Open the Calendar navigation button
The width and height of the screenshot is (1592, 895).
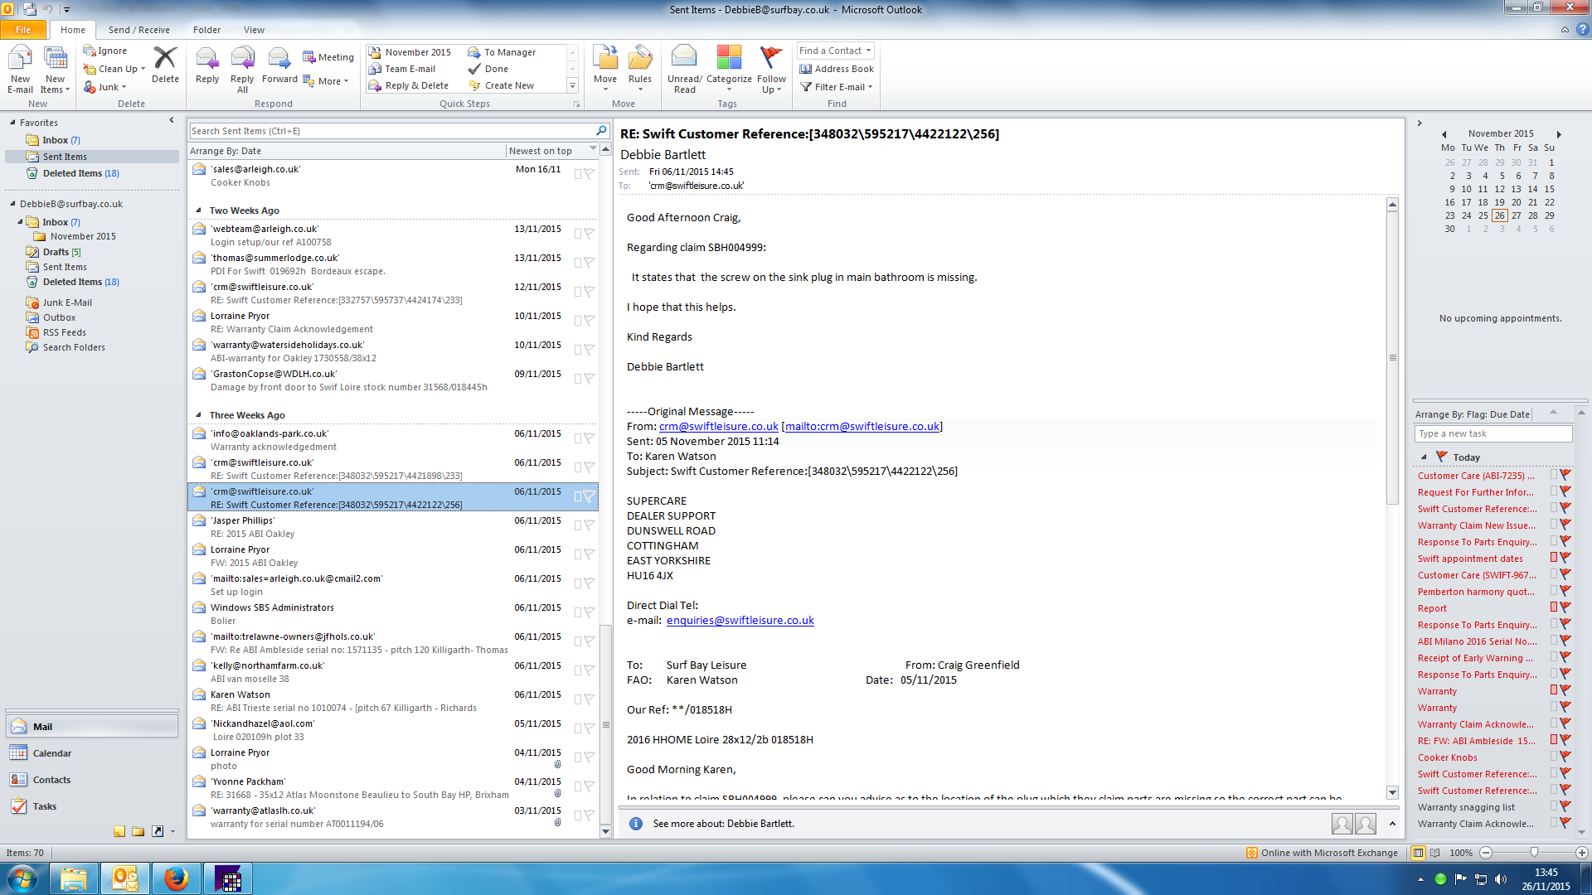click(x=51, y=753)
